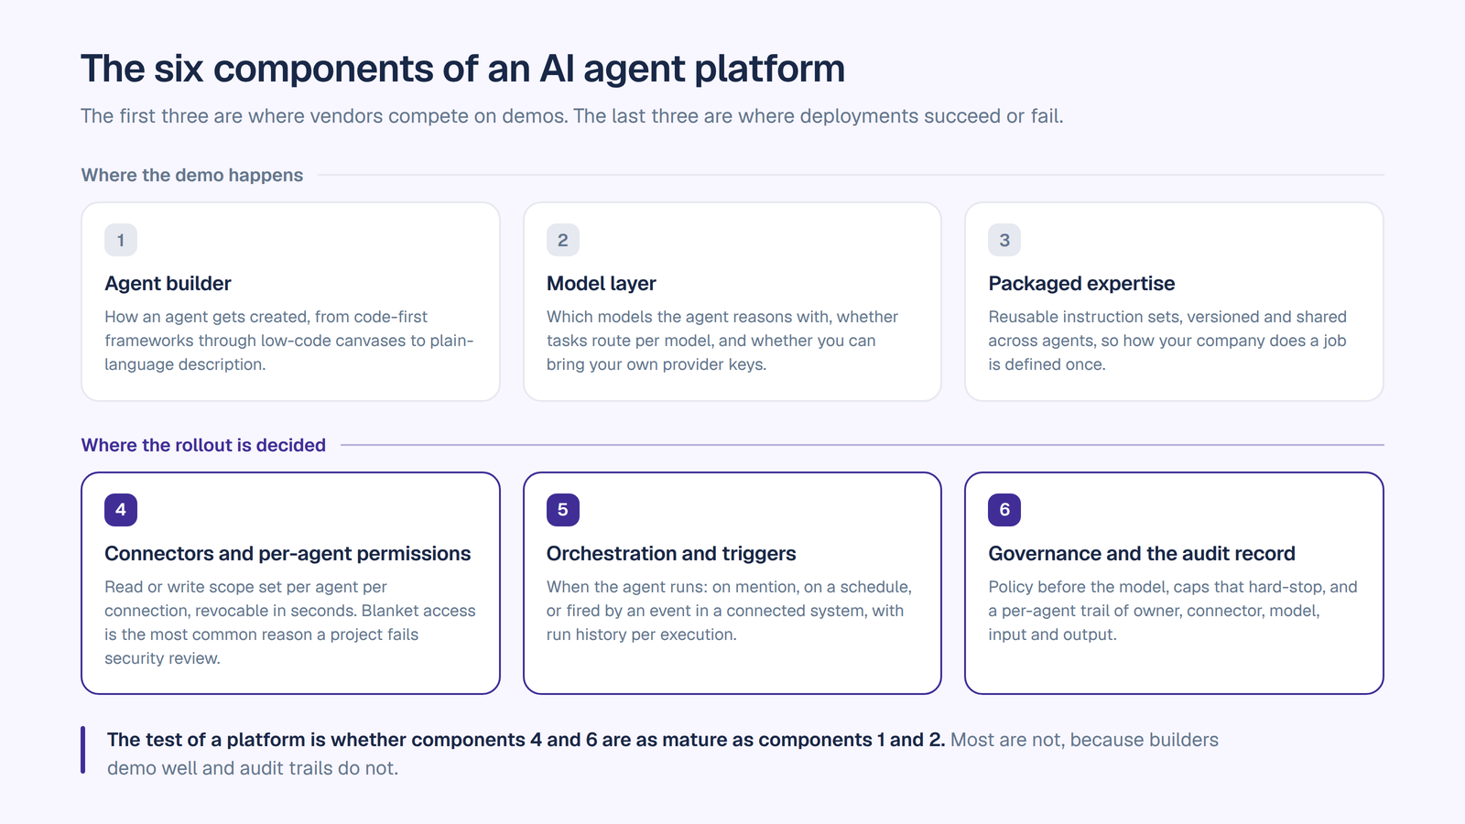Click the bold platform test summary sentence
The height and width of the screenshot is (824, 1465).
[526, 740]
